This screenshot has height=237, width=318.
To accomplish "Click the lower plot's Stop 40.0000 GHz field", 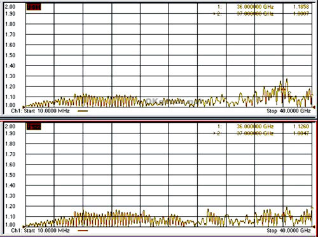I will 289,231.
